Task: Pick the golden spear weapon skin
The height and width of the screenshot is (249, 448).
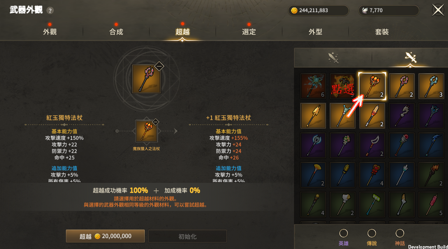Action: (313, 116)
